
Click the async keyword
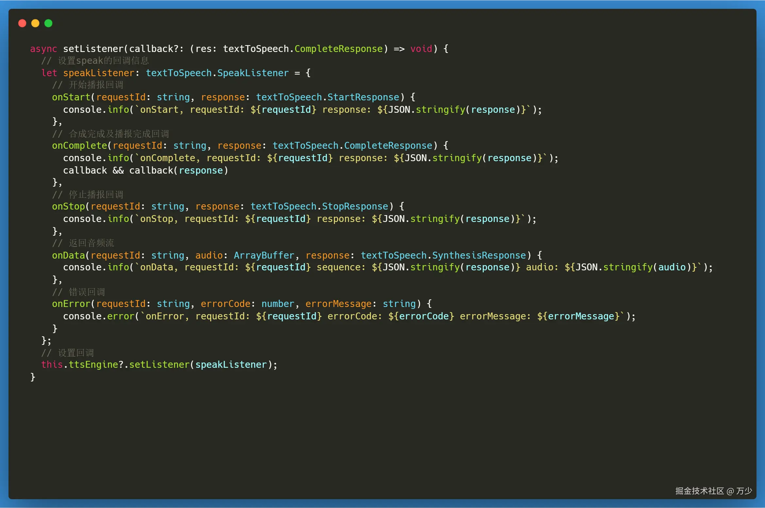pos(43,49)
